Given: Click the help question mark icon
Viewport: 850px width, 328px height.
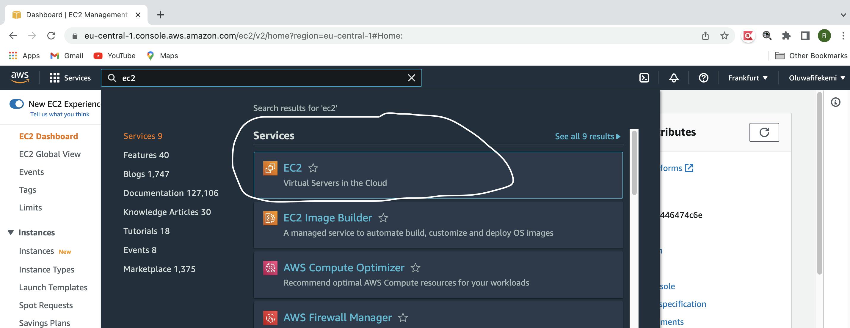Looking at the screenshot, I should [x=704, y=77].
